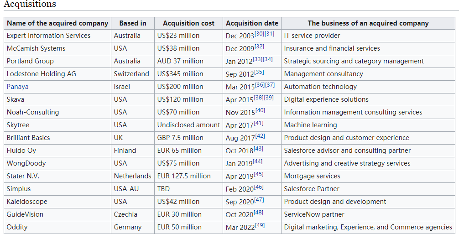Open footnote 44 next to Jan 2019
Image resolution: width=459 pixels, height=239 pixels.
[x=258, y=161]
